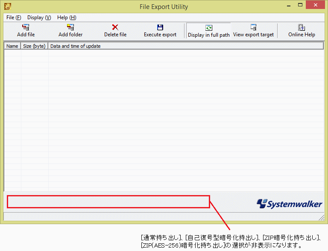Click the resize grip in the status bar
The image size is (328, 251).
(x=322, y=218)
